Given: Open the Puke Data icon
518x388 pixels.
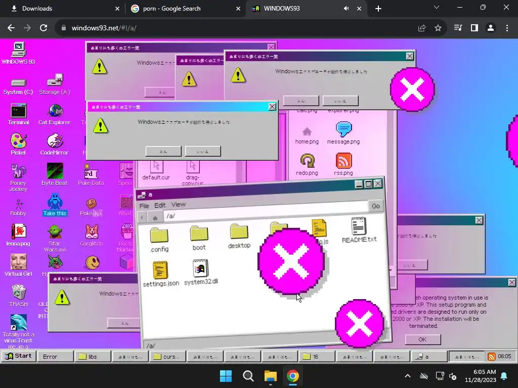Looking at the screenshot, I should click(x=91, y=175).
